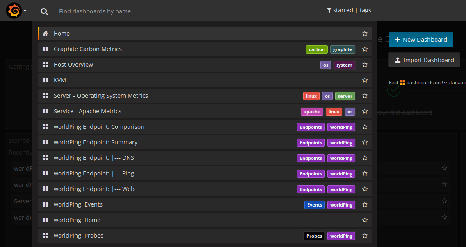The image size is (466, 247).
Task: Filter by os tag on Host Overview
Action: tap(326, 65)
